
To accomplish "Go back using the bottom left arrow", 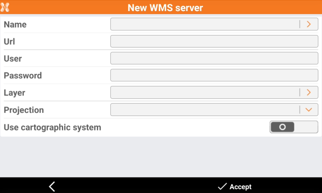I will (52, 186).
